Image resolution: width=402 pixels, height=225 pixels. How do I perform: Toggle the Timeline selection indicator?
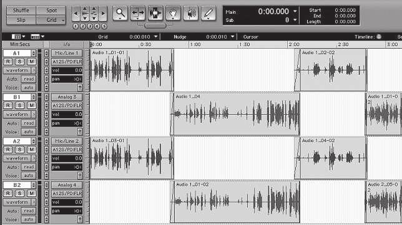tap(379, 37)
